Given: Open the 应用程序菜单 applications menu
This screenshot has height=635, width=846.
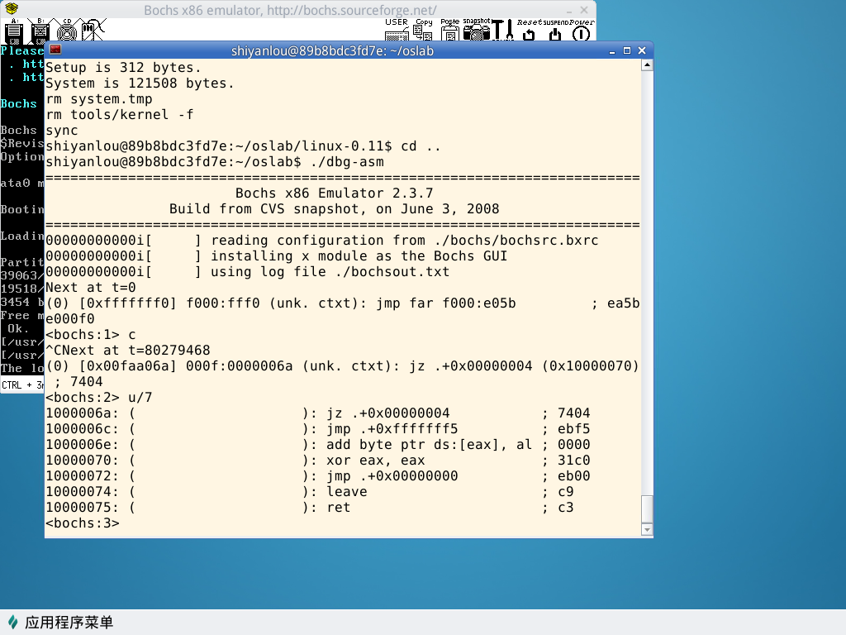Looking at the screenshot, I should point(60,623).
